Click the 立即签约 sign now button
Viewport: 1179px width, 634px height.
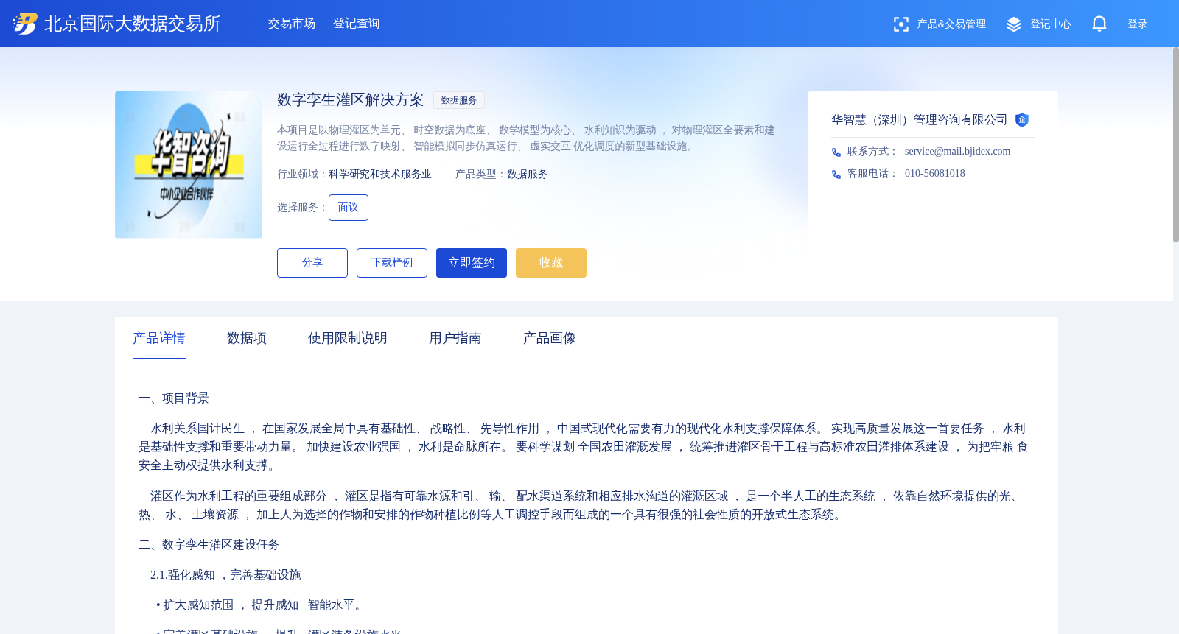(472, 263)
